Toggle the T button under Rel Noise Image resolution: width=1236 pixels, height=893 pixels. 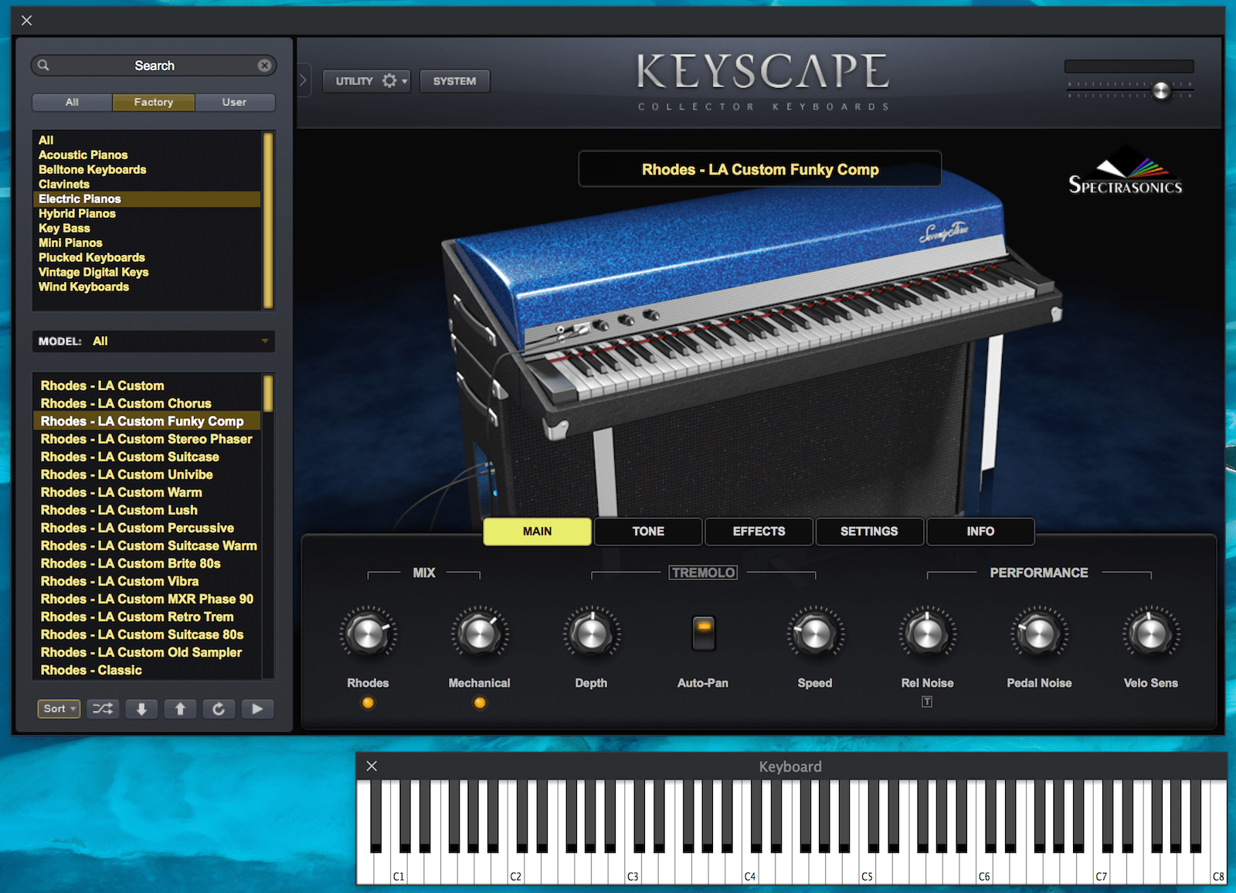click(927, 701)
